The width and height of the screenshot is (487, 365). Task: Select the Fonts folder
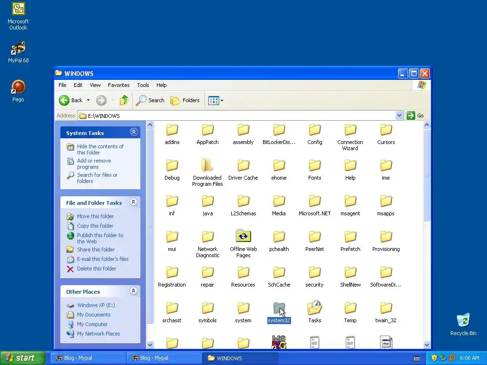(315, 170)
